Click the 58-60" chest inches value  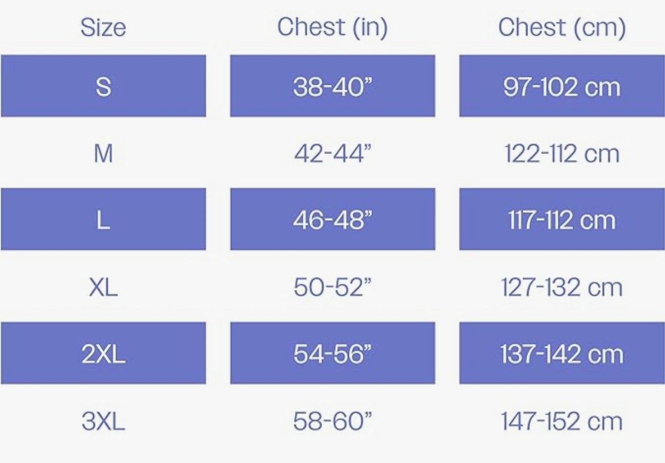click(x=332, y=422)
